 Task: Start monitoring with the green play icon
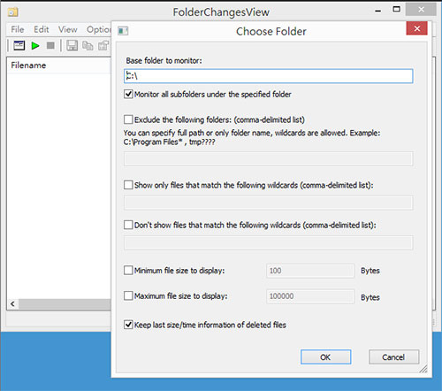[x=35, y=46]
